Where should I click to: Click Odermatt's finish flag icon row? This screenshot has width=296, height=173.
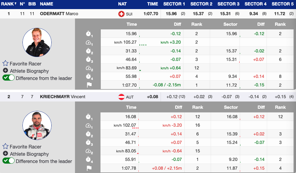(x=89, y=85)
